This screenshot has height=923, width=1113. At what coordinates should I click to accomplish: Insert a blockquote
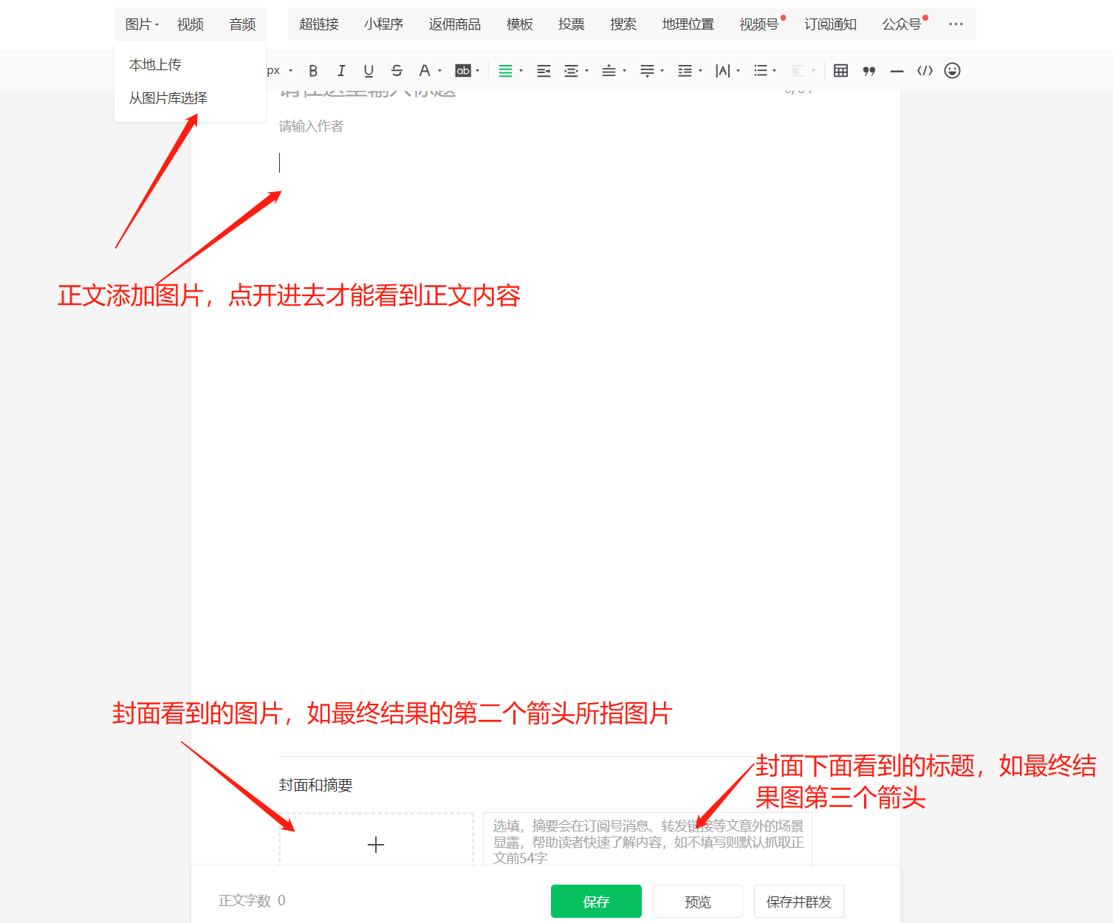point(869,71)
